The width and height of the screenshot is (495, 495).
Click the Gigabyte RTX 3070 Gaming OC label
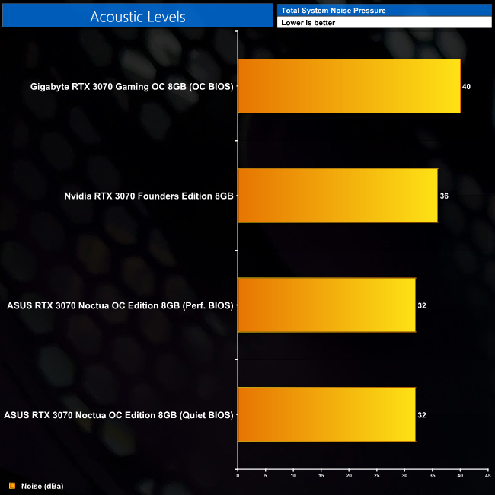point(132,87)
